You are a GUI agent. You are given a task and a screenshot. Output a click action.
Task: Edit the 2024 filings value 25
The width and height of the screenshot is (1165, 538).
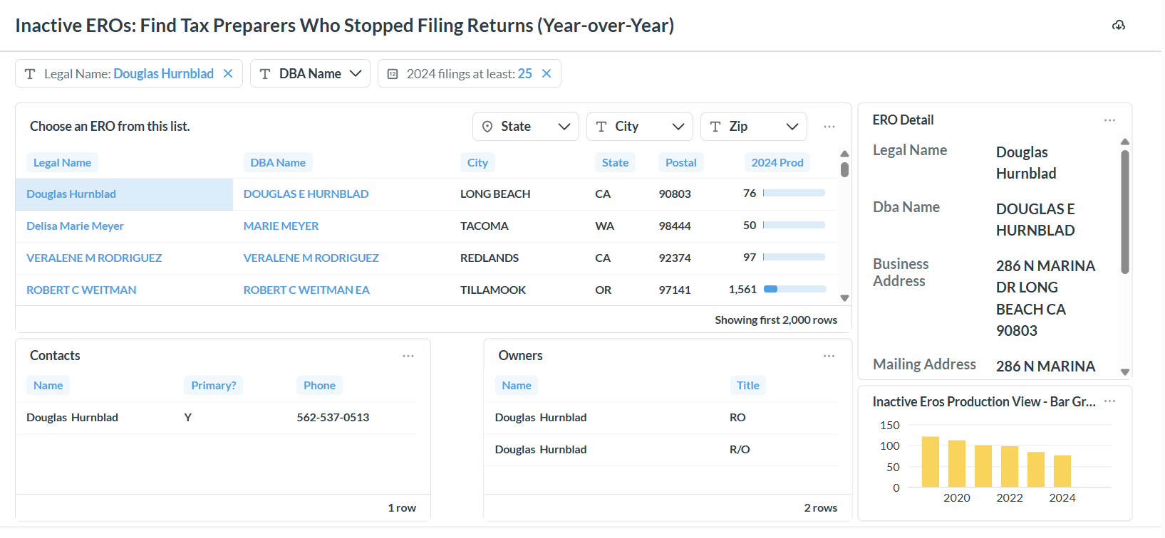point(525,73)
